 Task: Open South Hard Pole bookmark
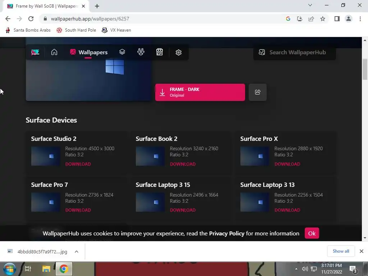(x=76, y=30)
